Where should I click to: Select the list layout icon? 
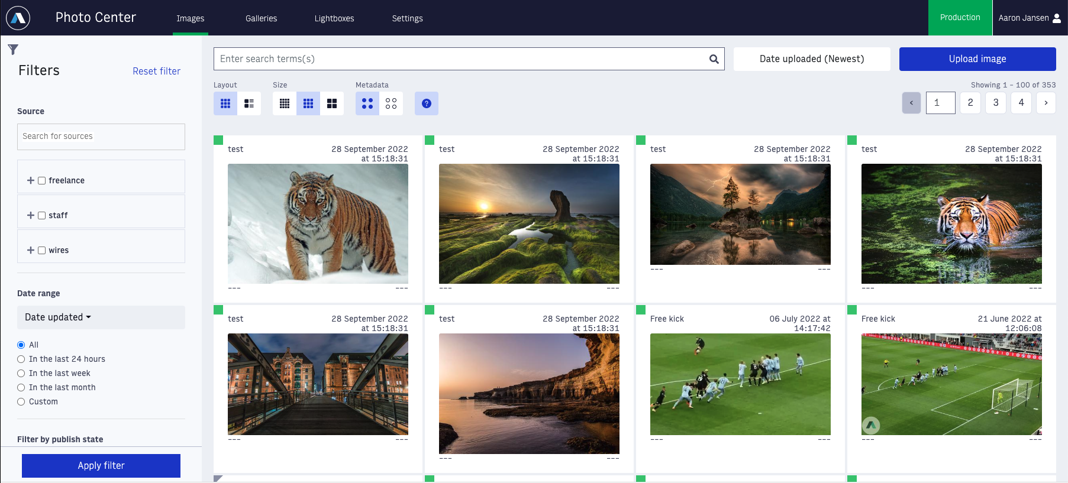[249, 103]
